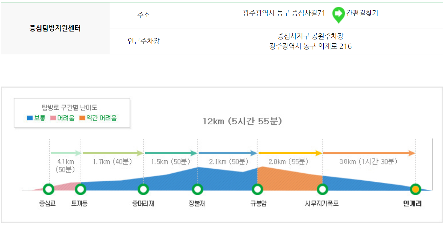Screen dimensions: 444x225
Task: Select the 규봉암 trail marker circle
Action: (x=257, y=189)
